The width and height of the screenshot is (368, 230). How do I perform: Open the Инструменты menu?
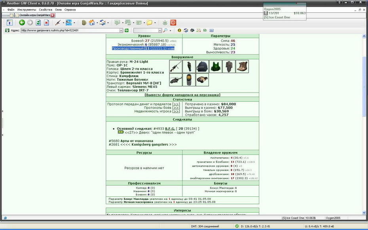tap(27, 10)
